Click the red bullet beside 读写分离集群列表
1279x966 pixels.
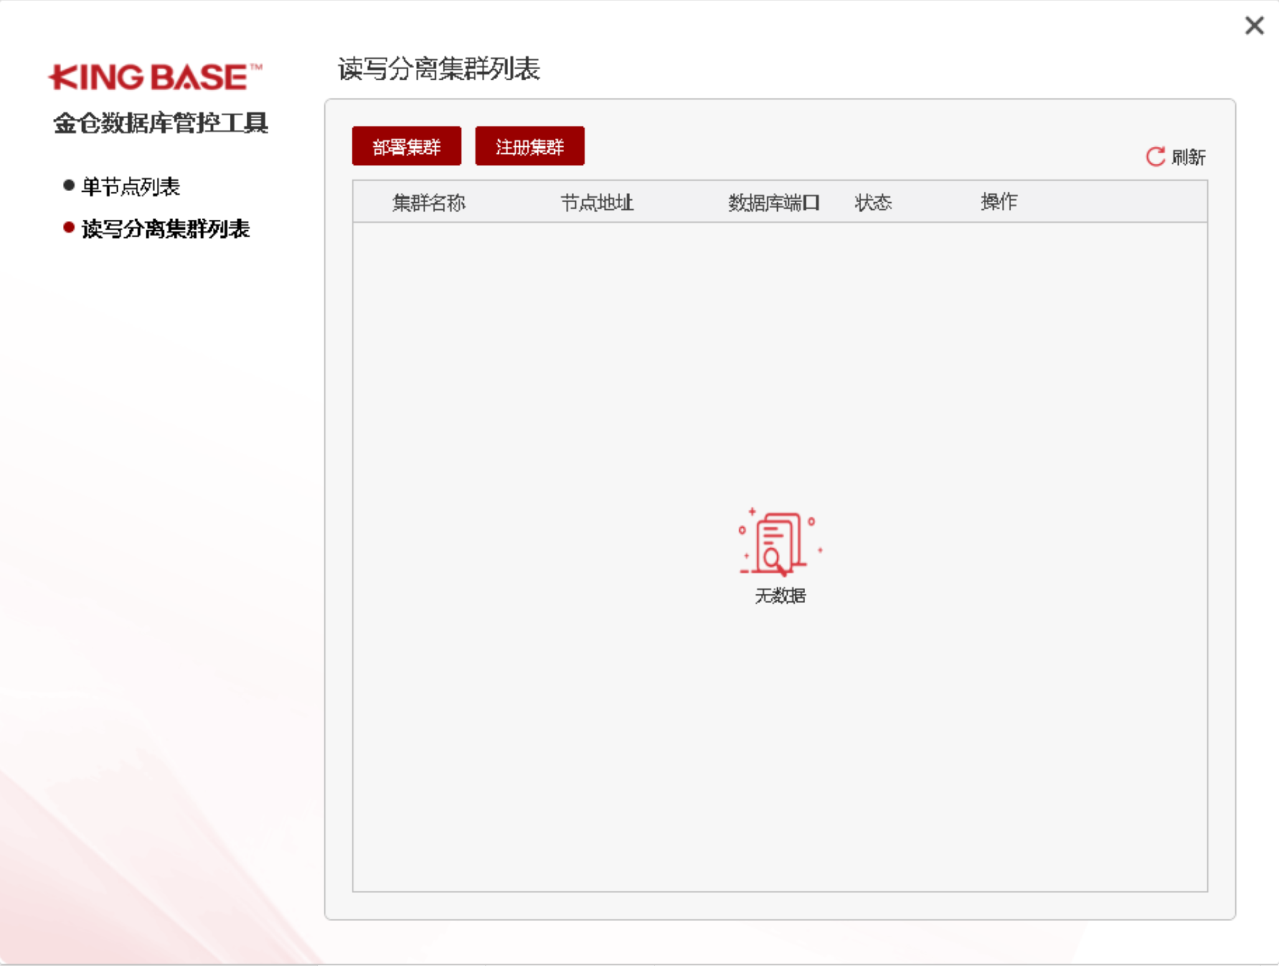click(69, 228)
